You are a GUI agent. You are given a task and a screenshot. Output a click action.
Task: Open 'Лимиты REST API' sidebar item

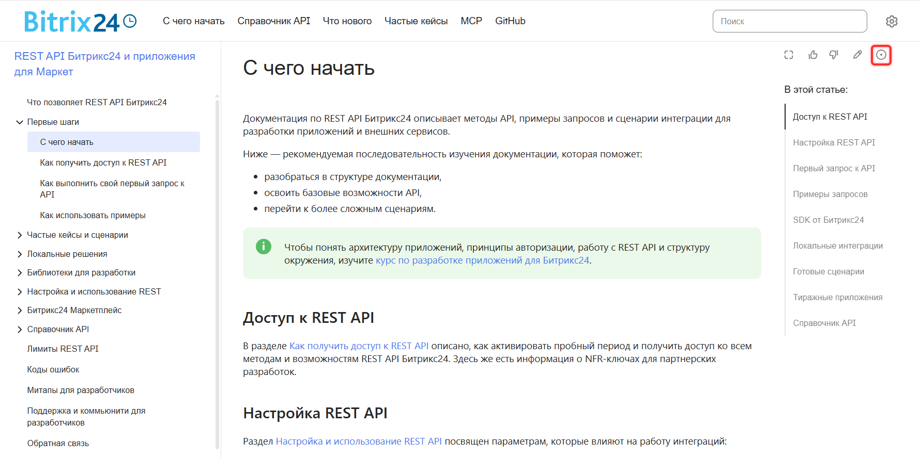click(63, 349)
